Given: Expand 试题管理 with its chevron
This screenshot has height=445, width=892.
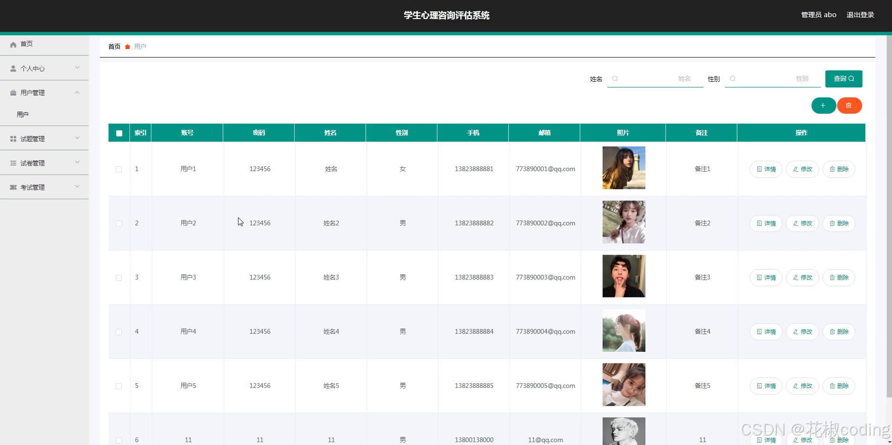Looking at the screenshot, I should (x=77, y=138).
